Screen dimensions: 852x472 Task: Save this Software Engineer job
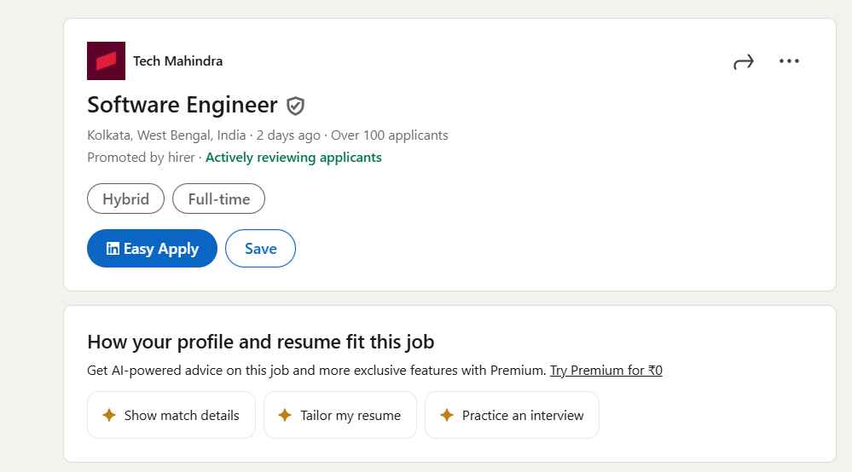point(260,249)
